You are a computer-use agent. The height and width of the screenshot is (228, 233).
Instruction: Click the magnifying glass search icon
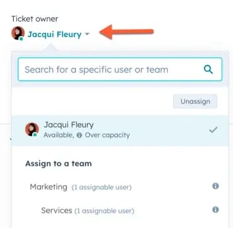(208, 69)
